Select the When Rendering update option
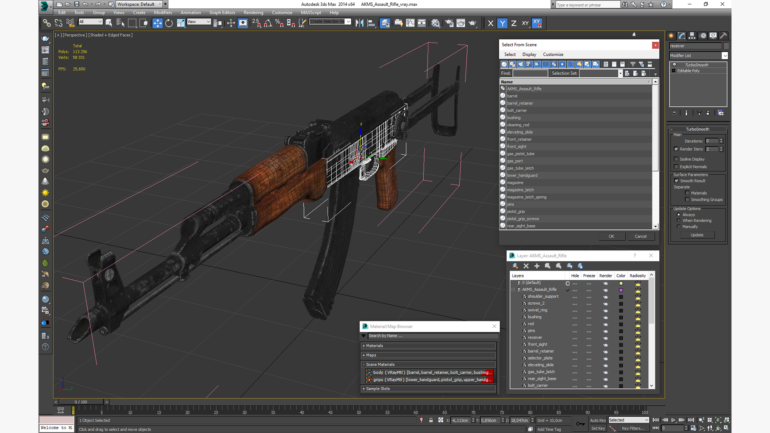The image size is (770, 433). [679, 221]
